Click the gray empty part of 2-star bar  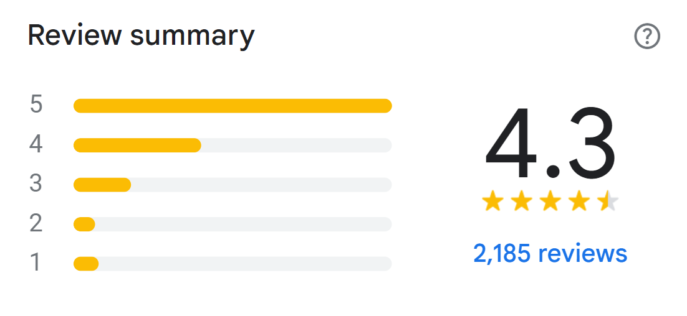pyautogui.click(x=243, y=224)
